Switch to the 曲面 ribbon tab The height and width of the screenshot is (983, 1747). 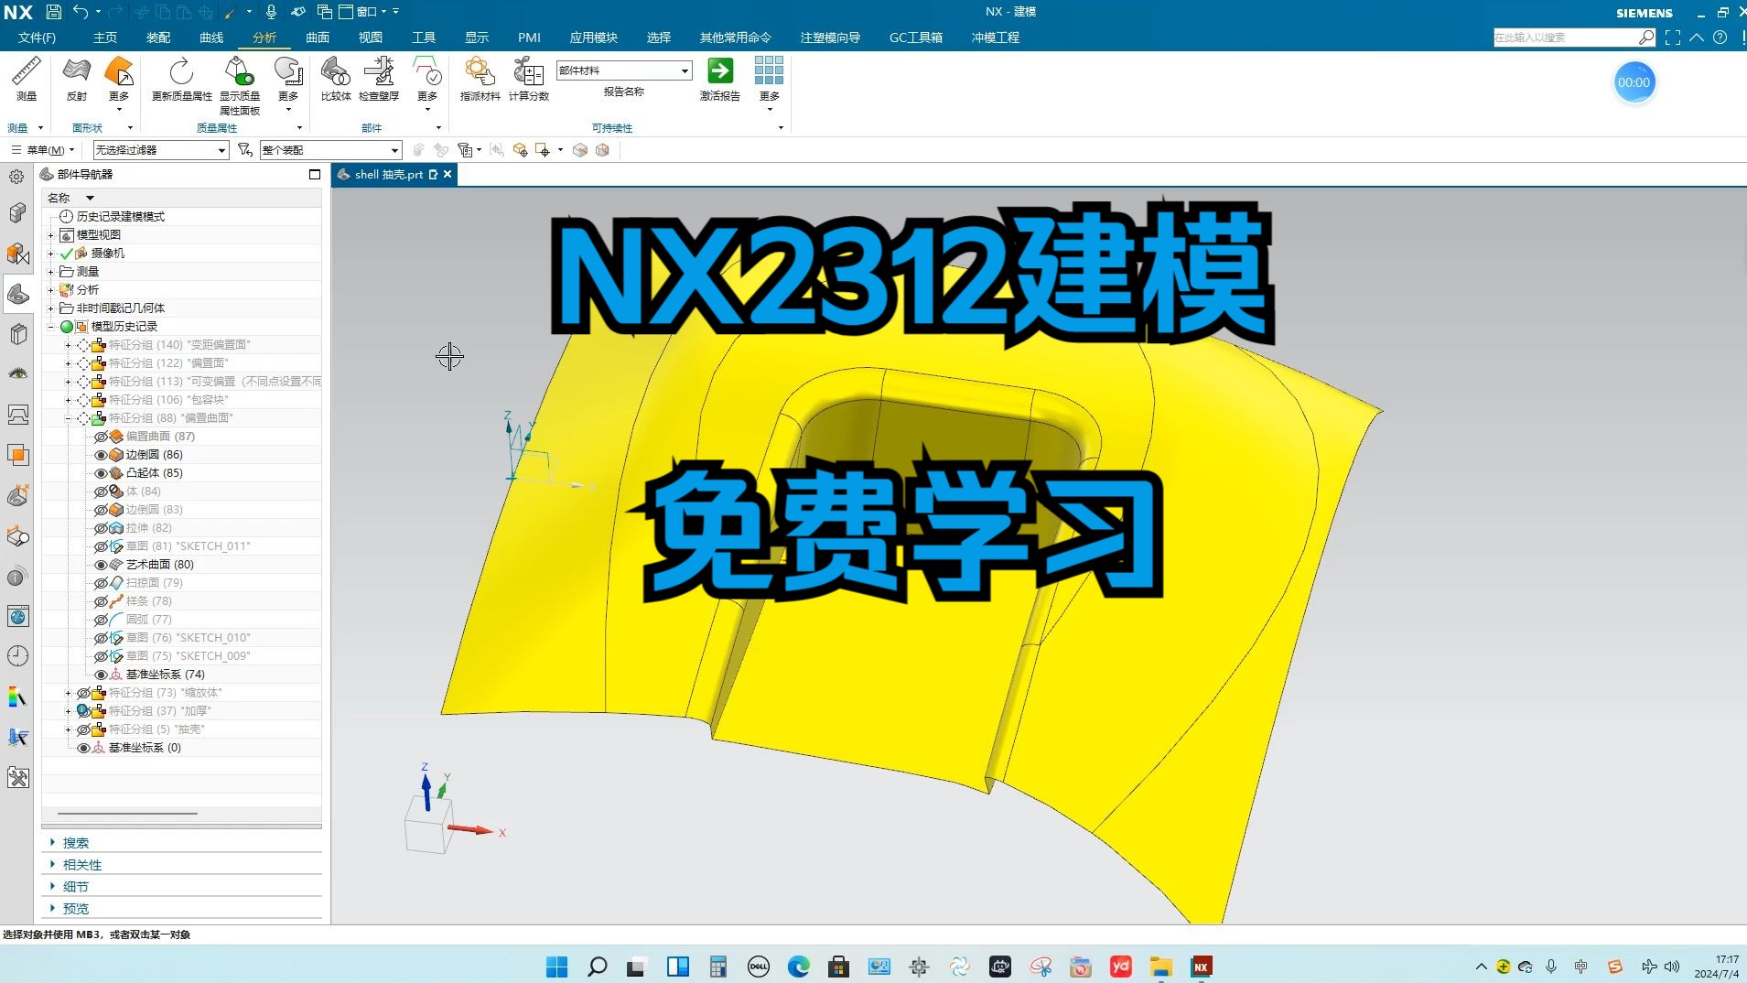click(318, 38)
